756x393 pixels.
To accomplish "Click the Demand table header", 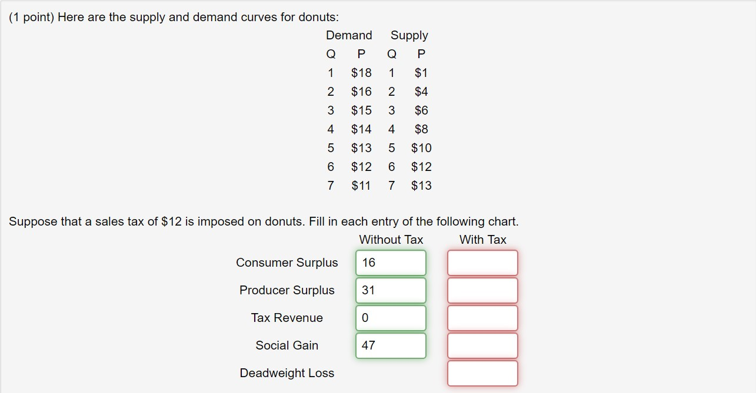I will pos(348,35).
